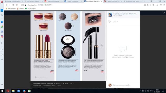The height and width of the screenshot is (93, 166).
Task: Switch to the новое сообщение tab
Action: click(73, 1)
